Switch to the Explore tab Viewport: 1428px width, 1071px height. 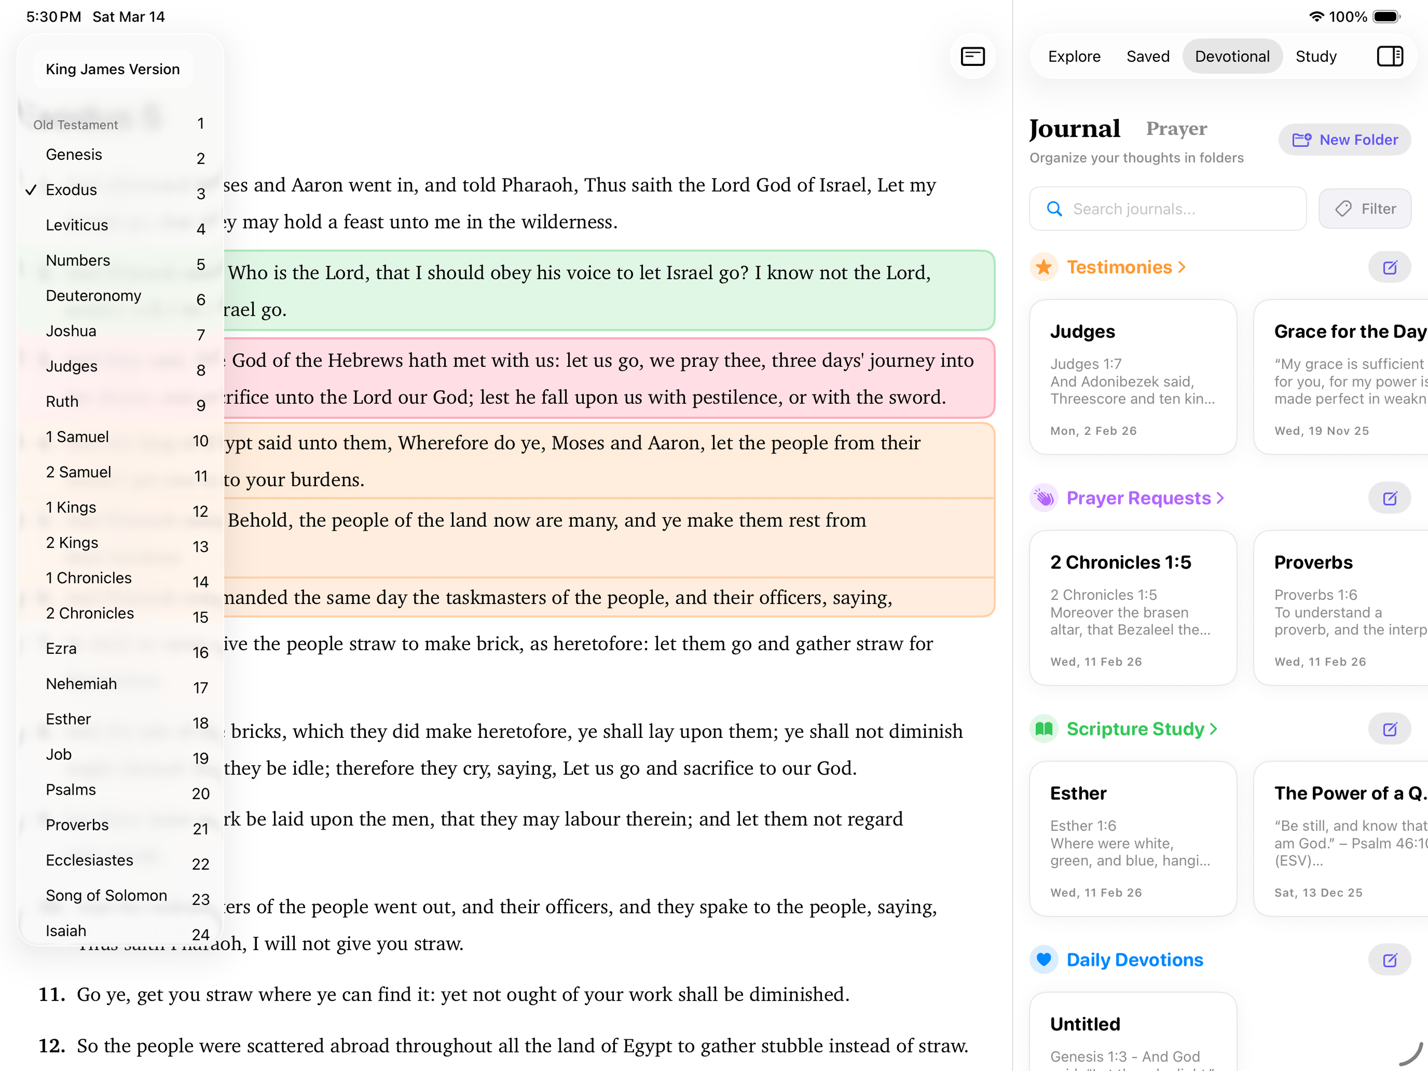click(1074, 56)
